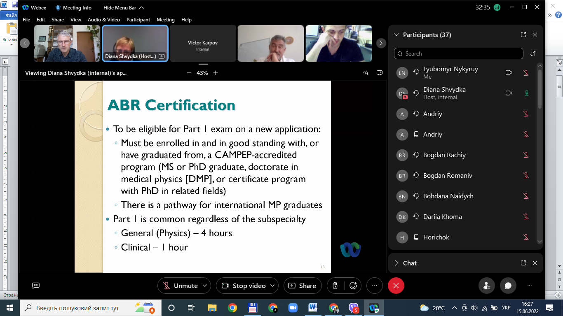Open the chat bubble icon
Image resolution: width=563 pixels, height=316 pixels.
coord(508,286)
